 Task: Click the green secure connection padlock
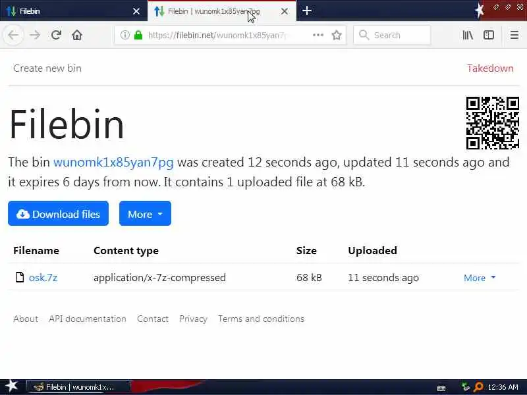(x=138, y=35)
